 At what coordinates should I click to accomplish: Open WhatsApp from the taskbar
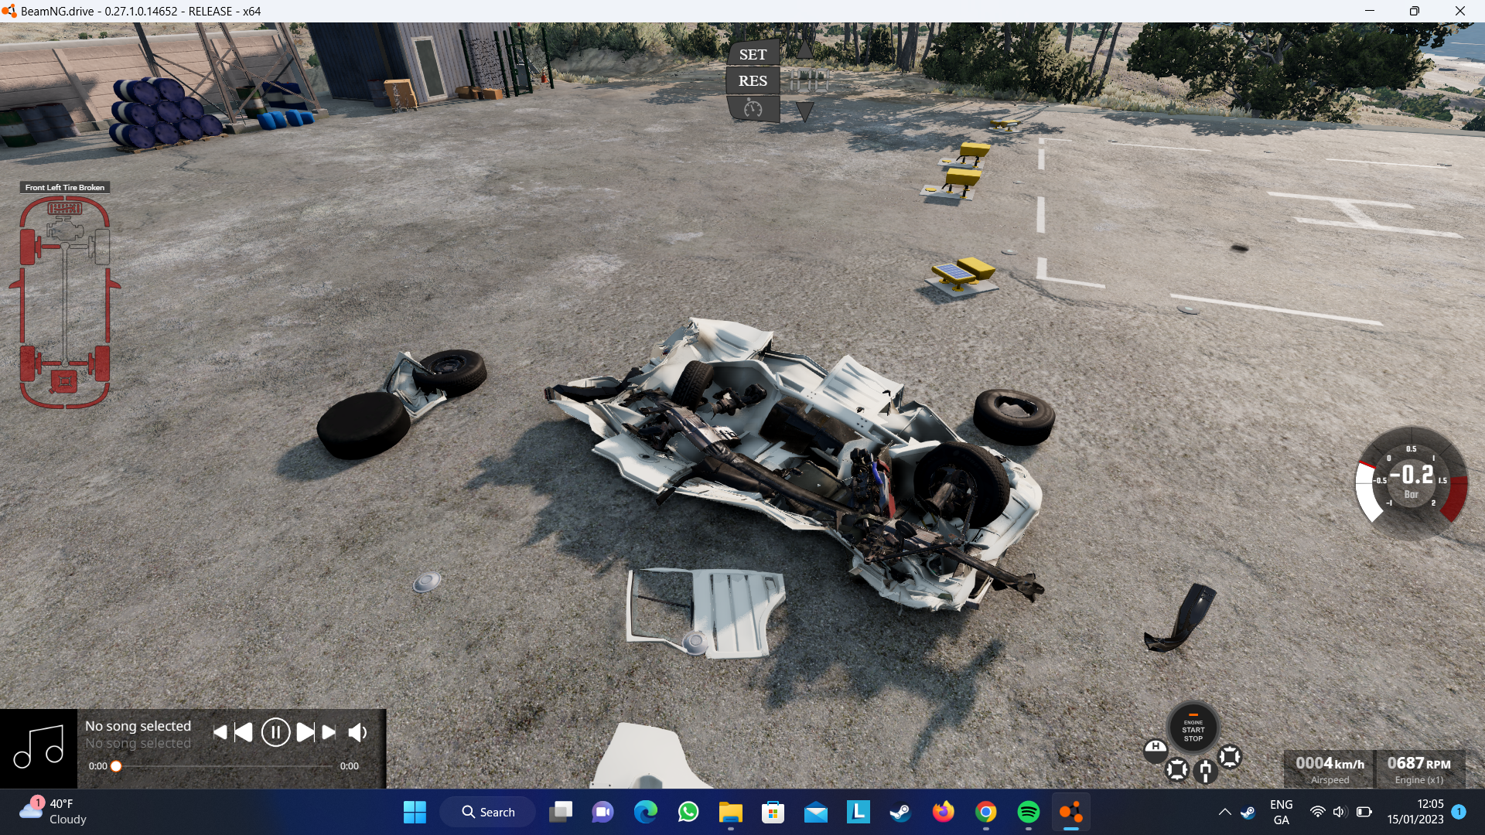688,812
